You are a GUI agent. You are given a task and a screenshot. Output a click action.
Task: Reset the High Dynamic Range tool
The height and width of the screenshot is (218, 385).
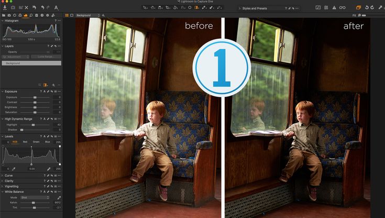click(x=51, y=119)
